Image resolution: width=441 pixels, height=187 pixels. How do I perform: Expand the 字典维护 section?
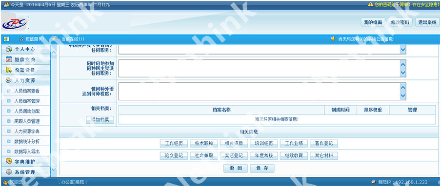click(x=25, y=162)
